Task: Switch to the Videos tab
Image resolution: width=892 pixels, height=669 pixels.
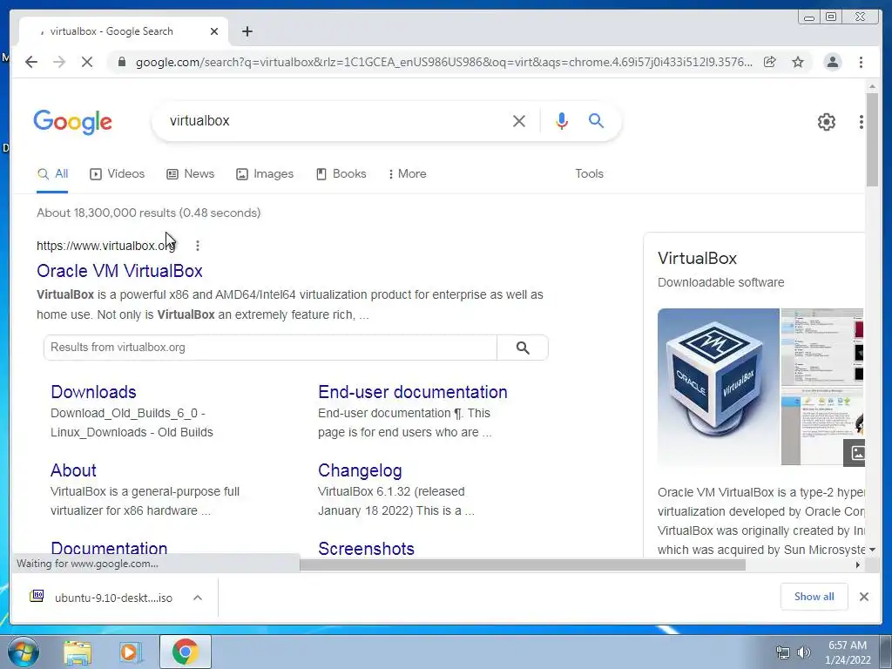Action: (x=118, y=173)
